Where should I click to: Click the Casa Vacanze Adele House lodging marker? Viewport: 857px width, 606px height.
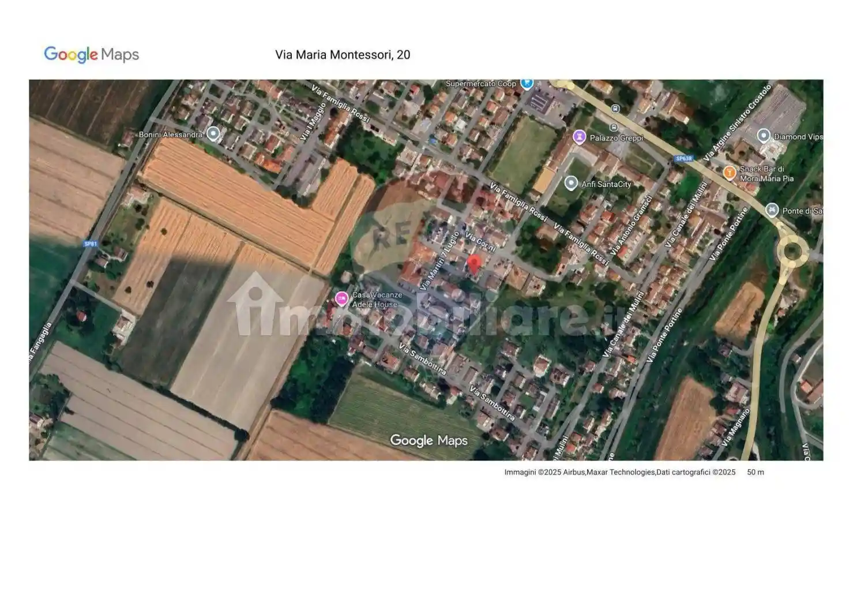[341, 297]
